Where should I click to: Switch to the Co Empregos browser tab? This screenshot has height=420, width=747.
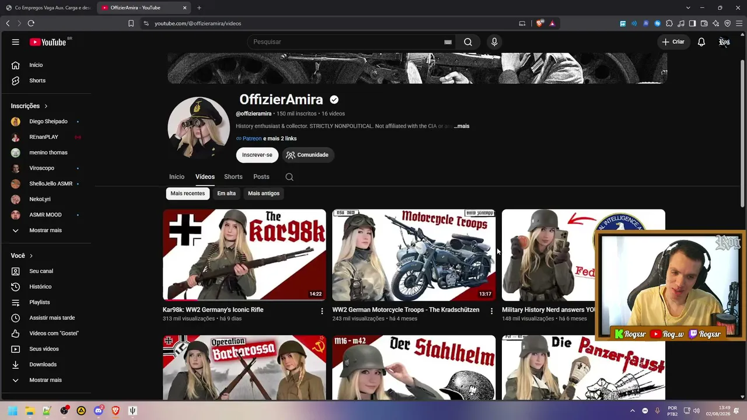coord(48,8)
